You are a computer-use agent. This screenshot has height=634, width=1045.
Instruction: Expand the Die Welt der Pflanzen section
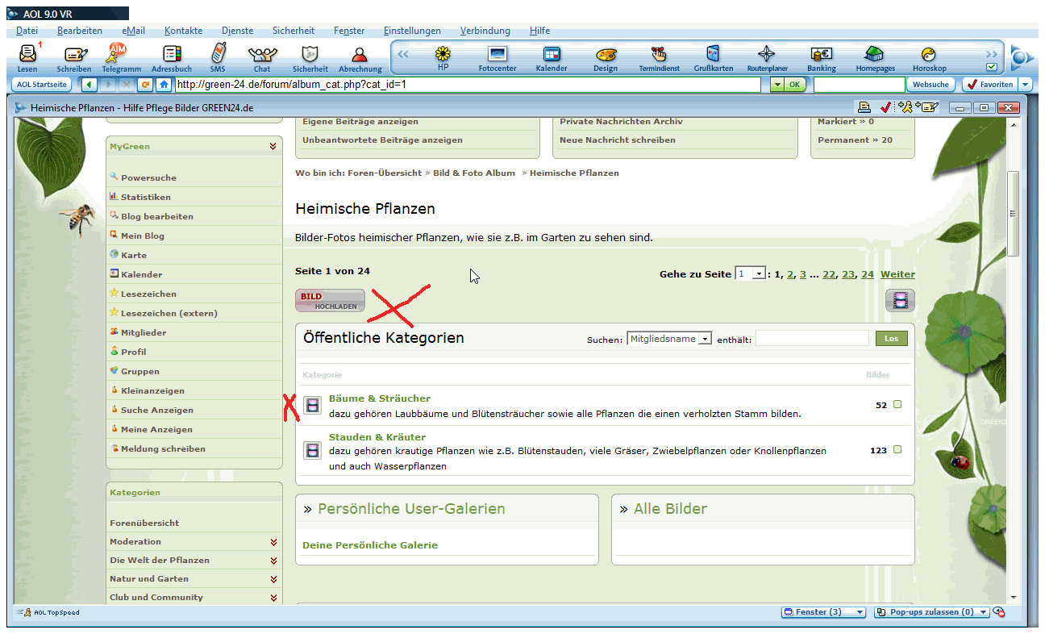coord(273,561)
